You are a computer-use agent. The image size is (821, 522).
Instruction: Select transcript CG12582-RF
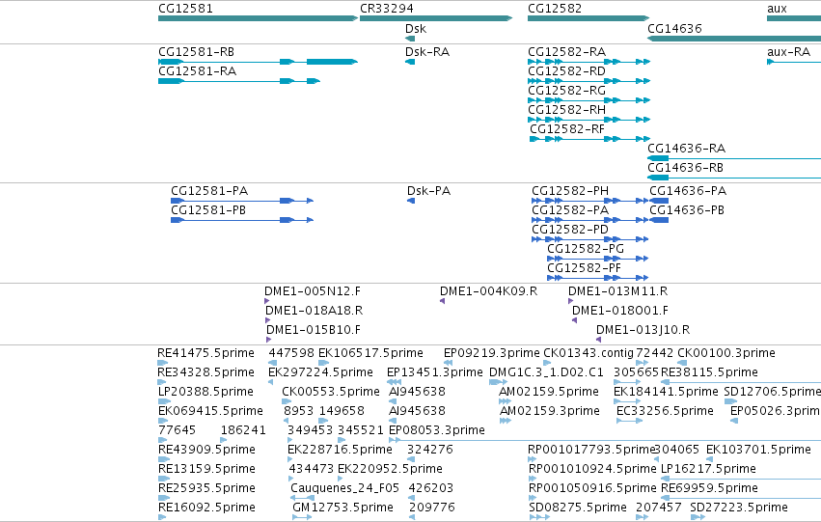(x=590, y=139)
